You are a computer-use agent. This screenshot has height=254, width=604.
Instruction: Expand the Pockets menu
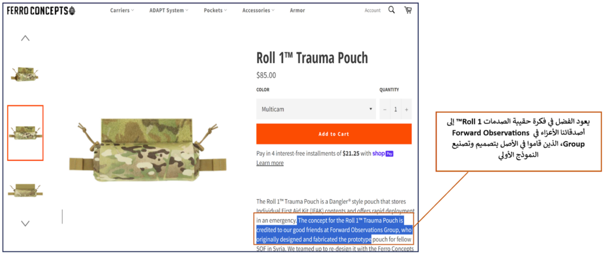point(215,11)
